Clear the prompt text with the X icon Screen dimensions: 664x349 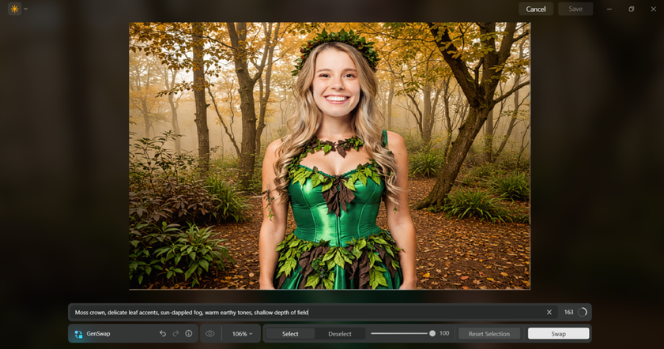point(549,313)
